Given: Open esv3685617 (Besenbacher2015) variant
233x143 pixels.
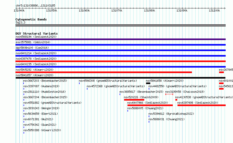Looking at the screenshot, I should (141, 92).
